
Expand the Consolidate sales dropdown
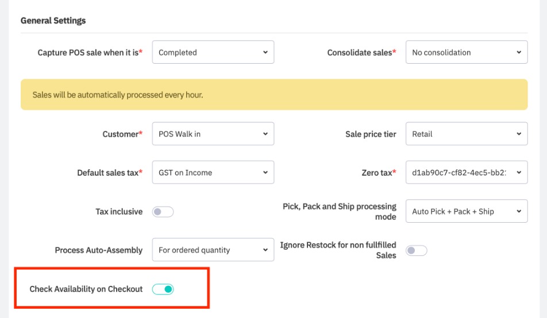466,52
